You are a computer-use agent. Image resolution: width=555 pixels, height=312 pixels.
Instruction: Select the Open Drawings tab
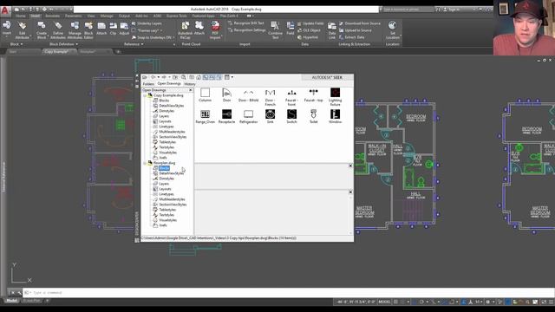pyautogui.click(x=169, y=84)
